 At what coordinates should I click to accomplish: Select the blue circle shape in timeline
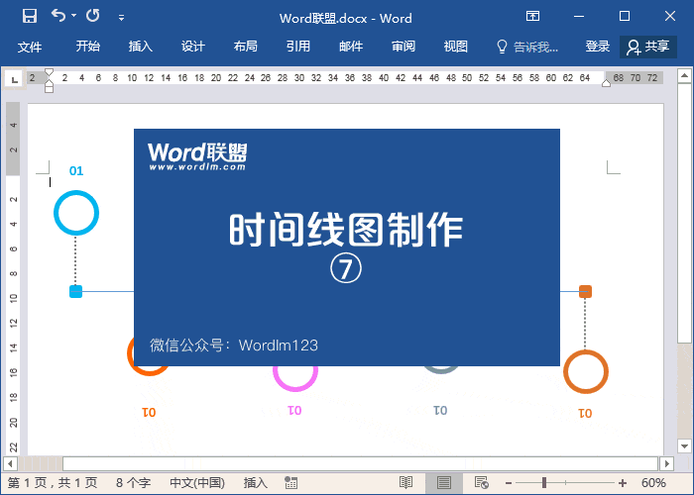[x=76, y=213]
